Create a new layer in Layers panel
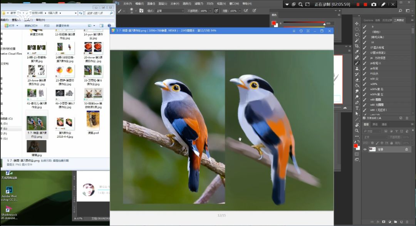The image size is (416, 226). 401,222
